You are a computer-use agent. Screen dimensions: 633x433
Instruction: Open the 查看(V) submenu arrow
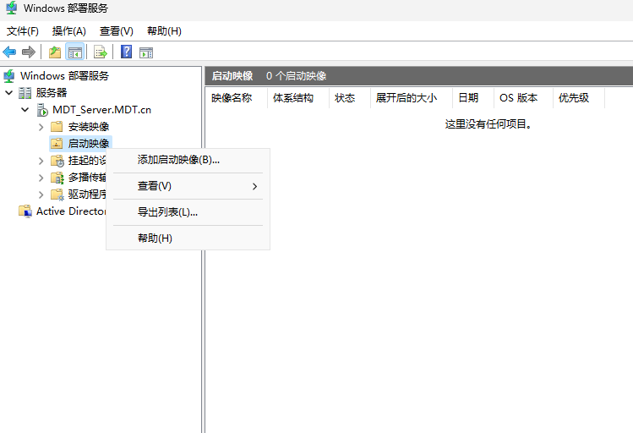point(254,186)
